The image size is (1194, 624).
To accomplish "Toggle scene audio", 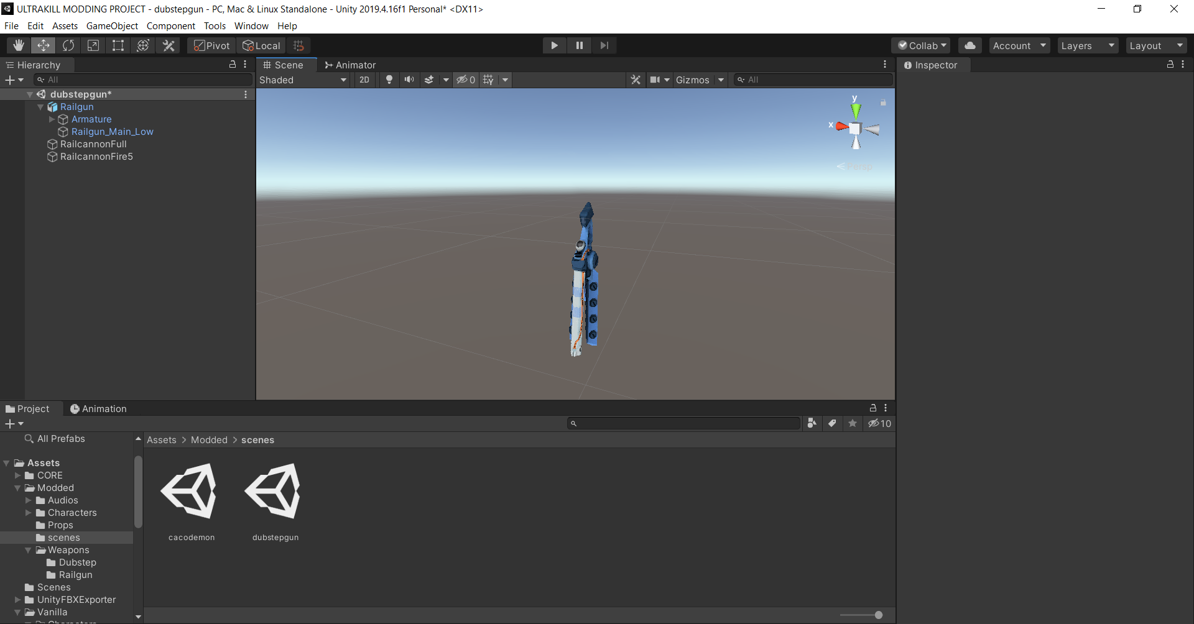I will coord(409,80).
